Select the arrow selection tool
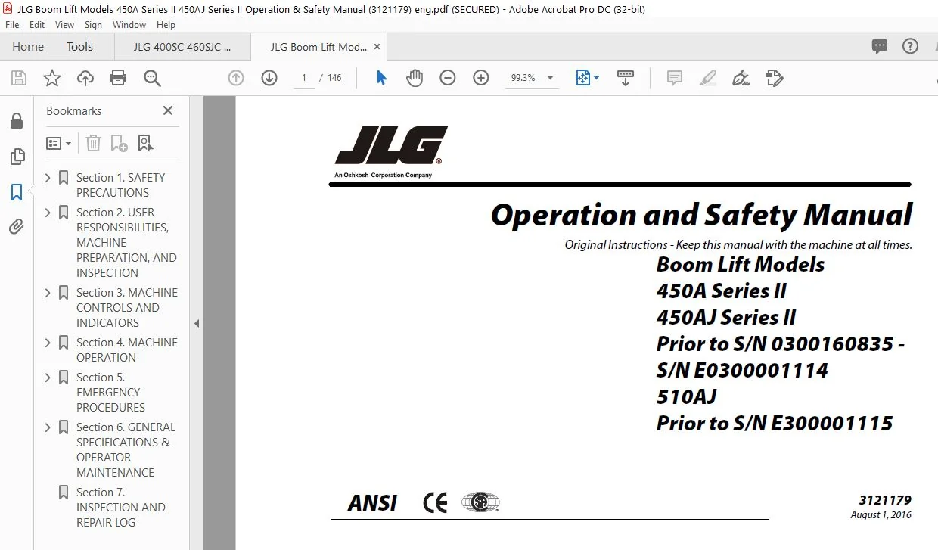This screenshot has height=550, width=938. pos(381,78)
